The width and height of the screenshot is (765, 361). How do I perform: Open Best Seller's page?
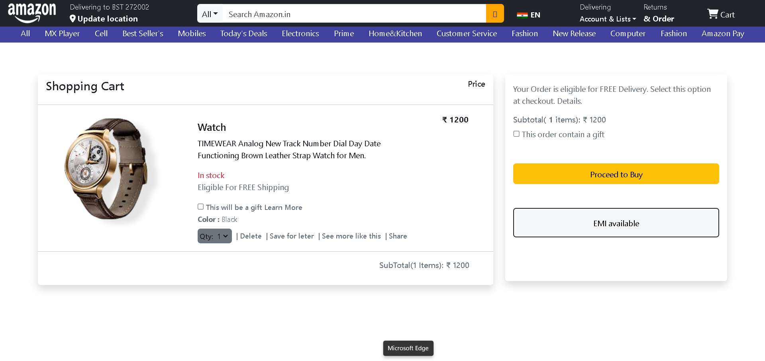(x=143, y=34)
